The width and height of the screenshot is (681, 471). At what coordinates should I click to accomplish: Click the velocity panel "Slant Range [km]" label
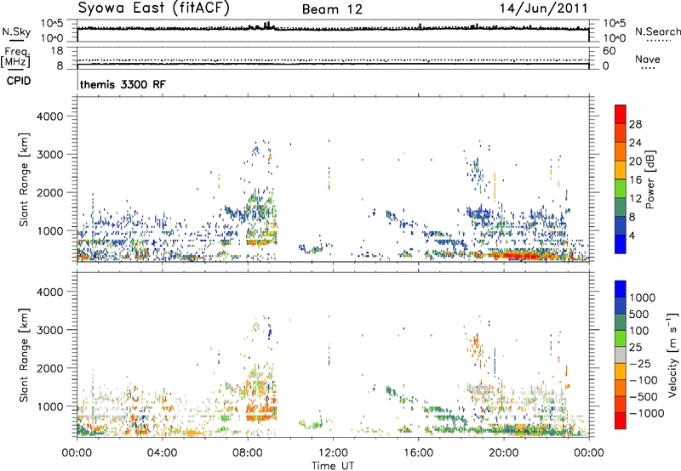click(24, 355)
